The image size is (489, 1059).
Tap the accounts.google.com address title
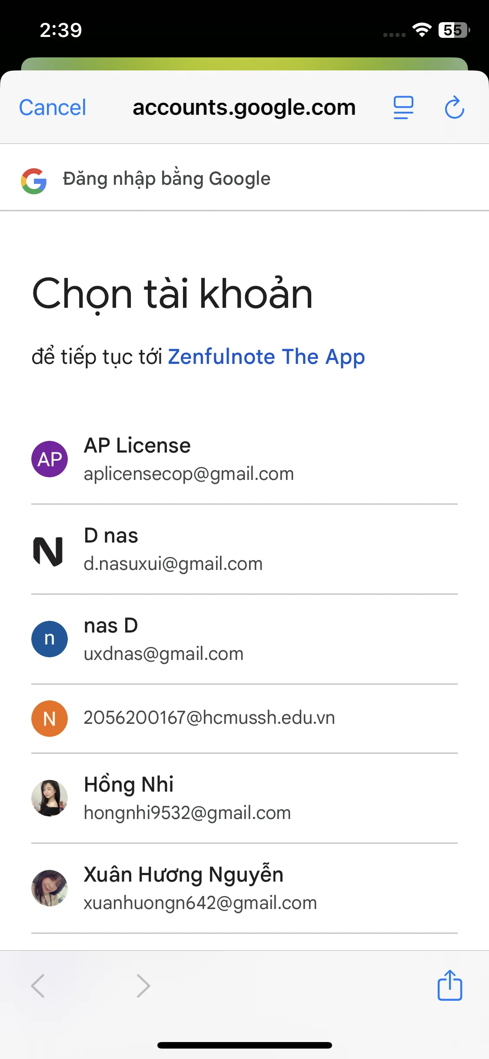pos(244,107)
